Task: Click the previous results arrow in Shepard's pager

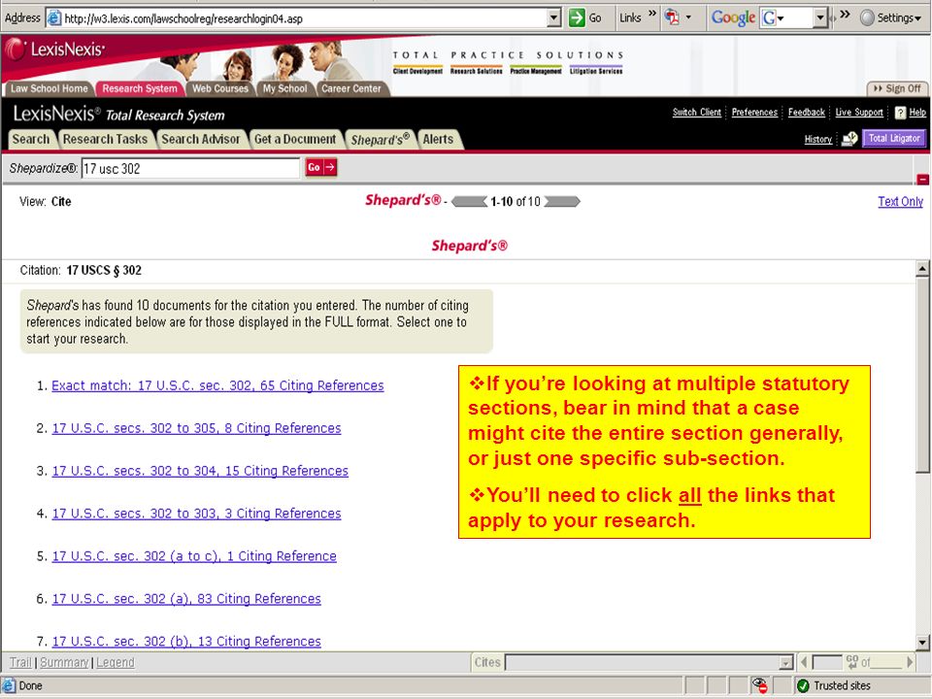Action: click(469, 202)
